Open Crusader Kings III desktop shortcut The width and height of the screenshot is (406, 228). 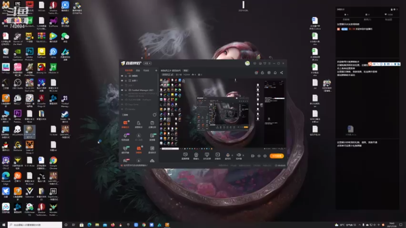coord(42,100)
